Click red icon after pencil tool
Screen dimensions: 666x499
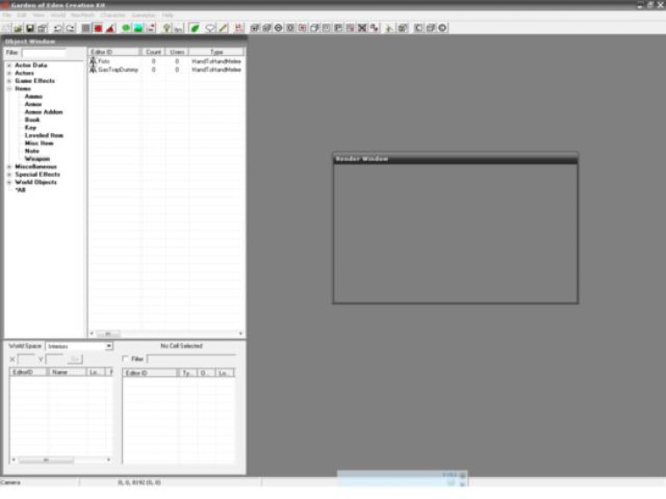[238, 28]
